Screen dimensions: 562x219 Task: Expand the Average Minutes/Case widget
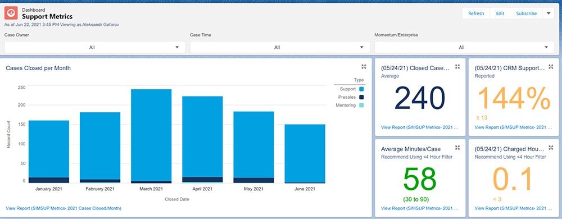click(457, 148)
